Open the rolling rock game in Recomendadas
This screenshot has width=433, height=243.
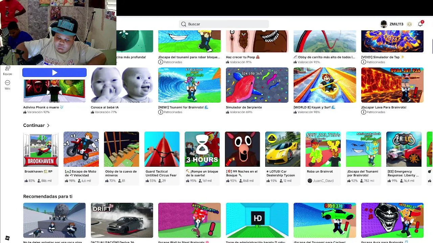point(54,220)
